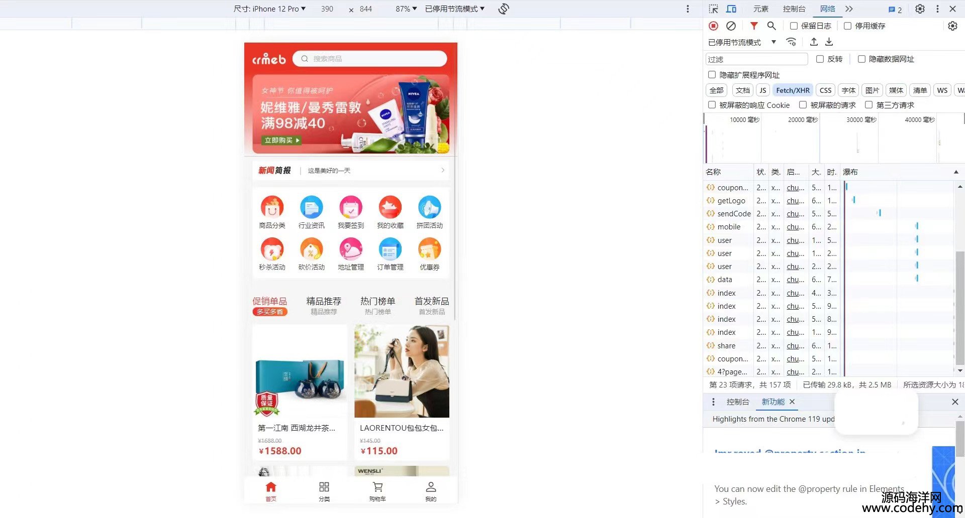Open DevTools settings gear in tab bar

pos(920,9)
